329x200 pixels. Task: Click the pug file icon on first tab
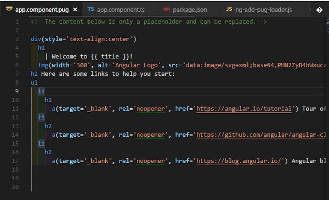click(x=8, y=9)
